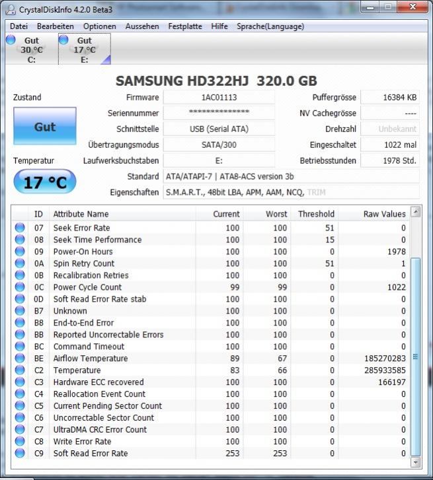Click the status orb for C9 Soft Read Error Rate

pos(20,453)
